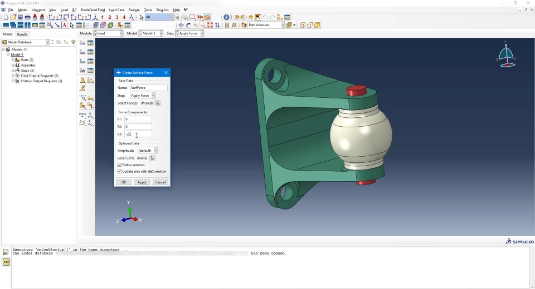Expand the Steps (3) tree node
The height and width of the screenshot is (289, 535).
pyautogui.click(x=13, y=71)
